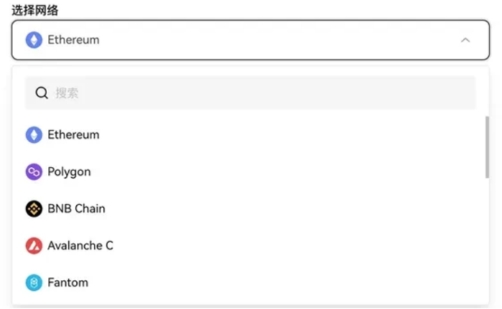Select the Avalanche C network option

[x=250, y=246]
